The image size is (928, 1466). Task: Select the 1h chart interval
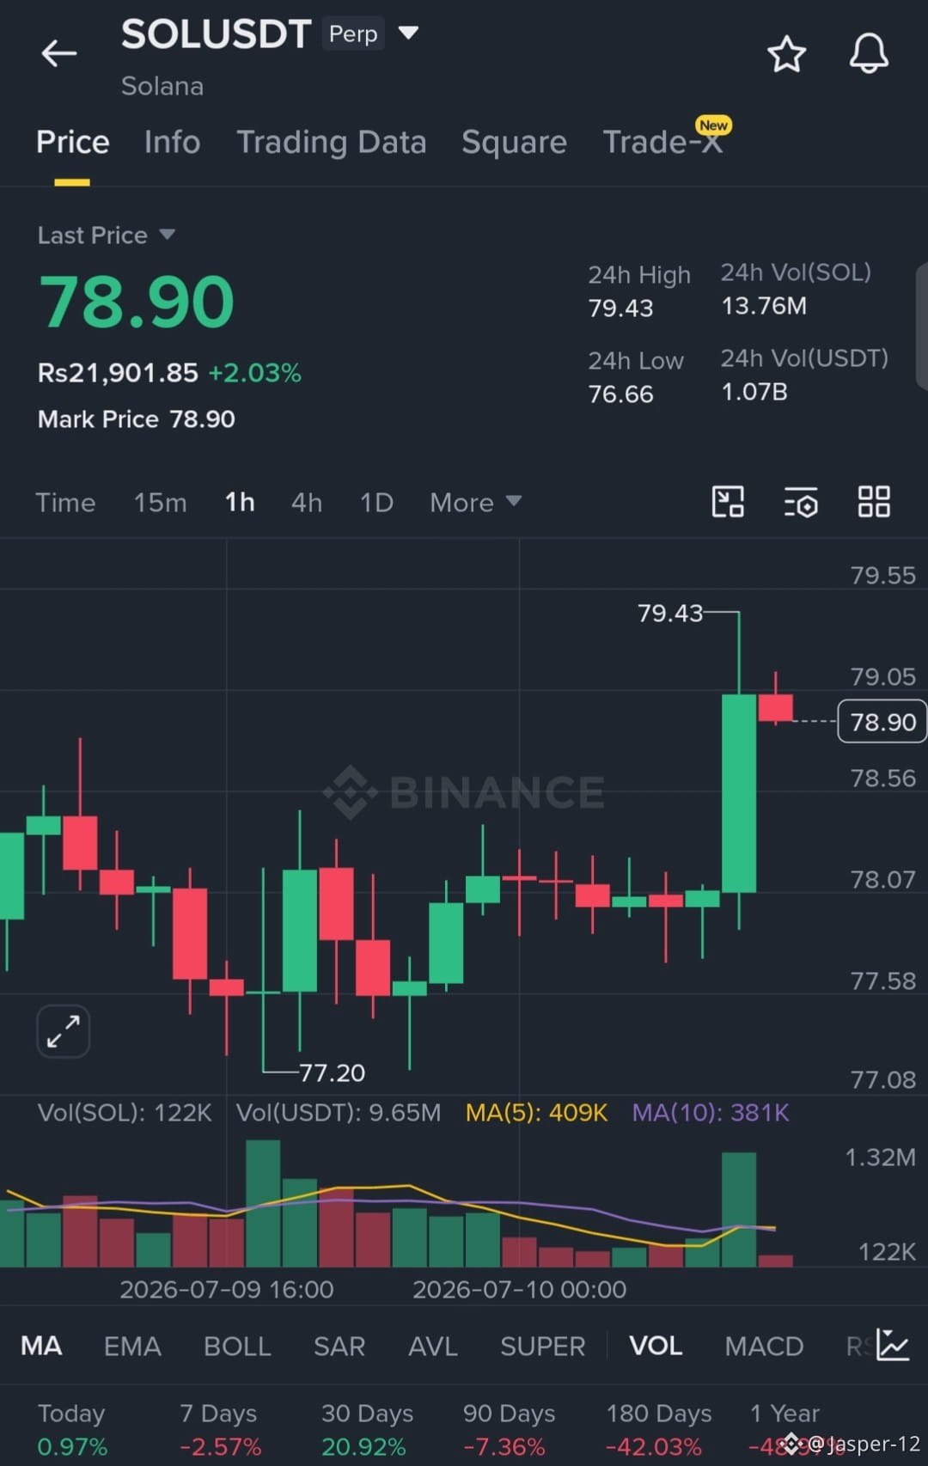pos(240,502)
